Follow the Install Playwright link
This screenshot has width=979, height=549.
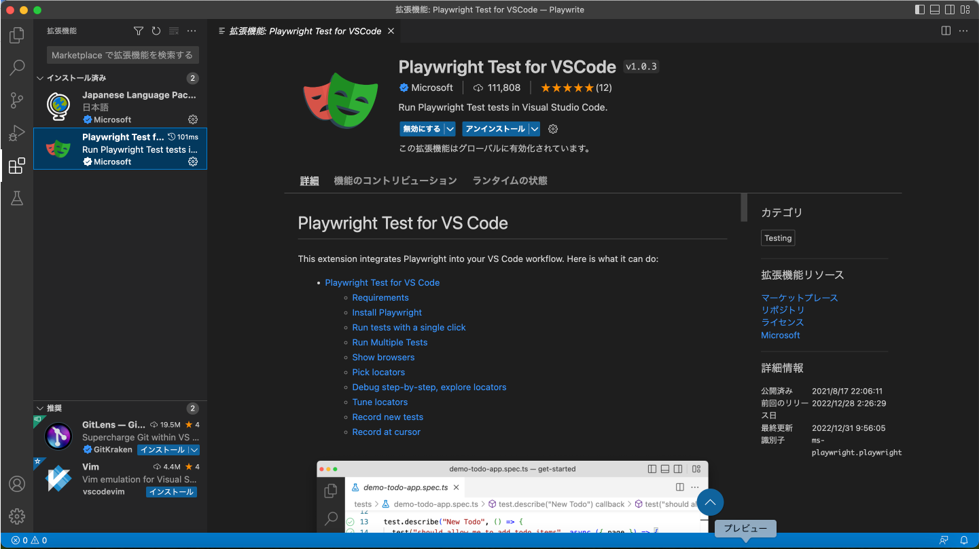tap(387, 313)
